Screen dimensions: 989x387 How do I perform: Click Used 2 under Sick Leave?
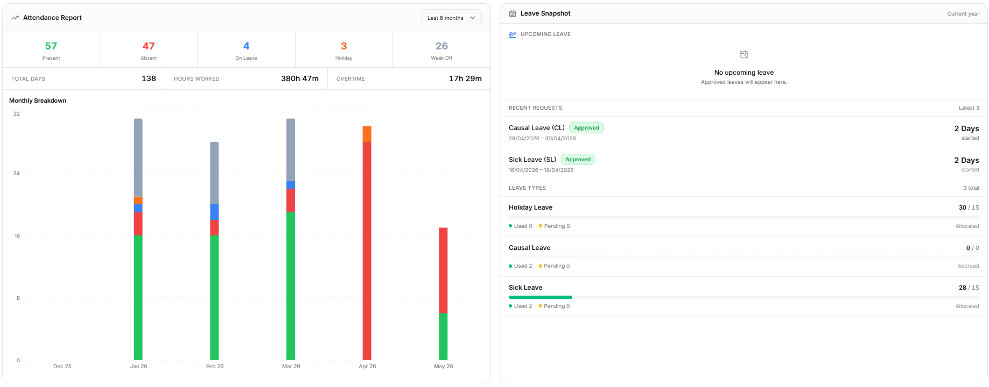[x=521, y=306]
